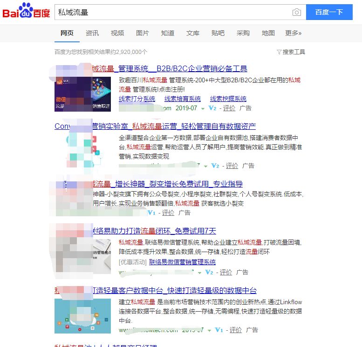Click V2 badge in 私域流量运营 result
This screenshot has height=347, width=362.
pyautogui.click(x=215, y=166)
